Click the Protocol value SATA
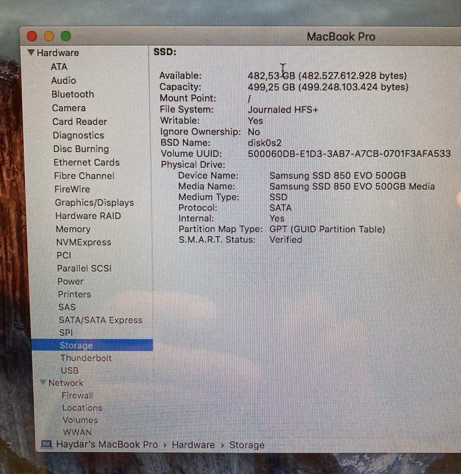Image resolution: width=461 pixels, height=474 pixels. (x=281, y=208)
